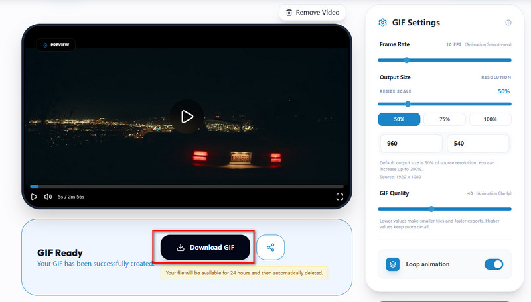
Task: Click the GIF Settings gear icon
Action: [x=382, y=23]
